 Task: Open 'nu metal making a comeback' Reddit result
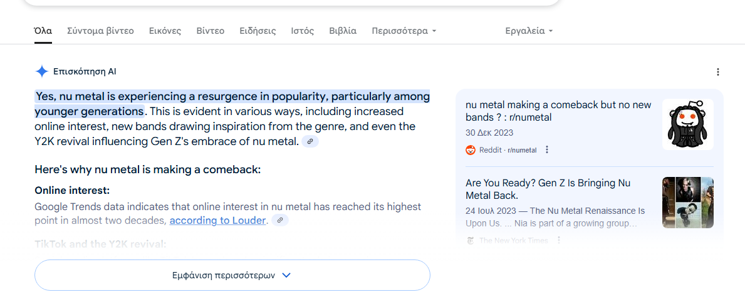click(x=558, y=111)
